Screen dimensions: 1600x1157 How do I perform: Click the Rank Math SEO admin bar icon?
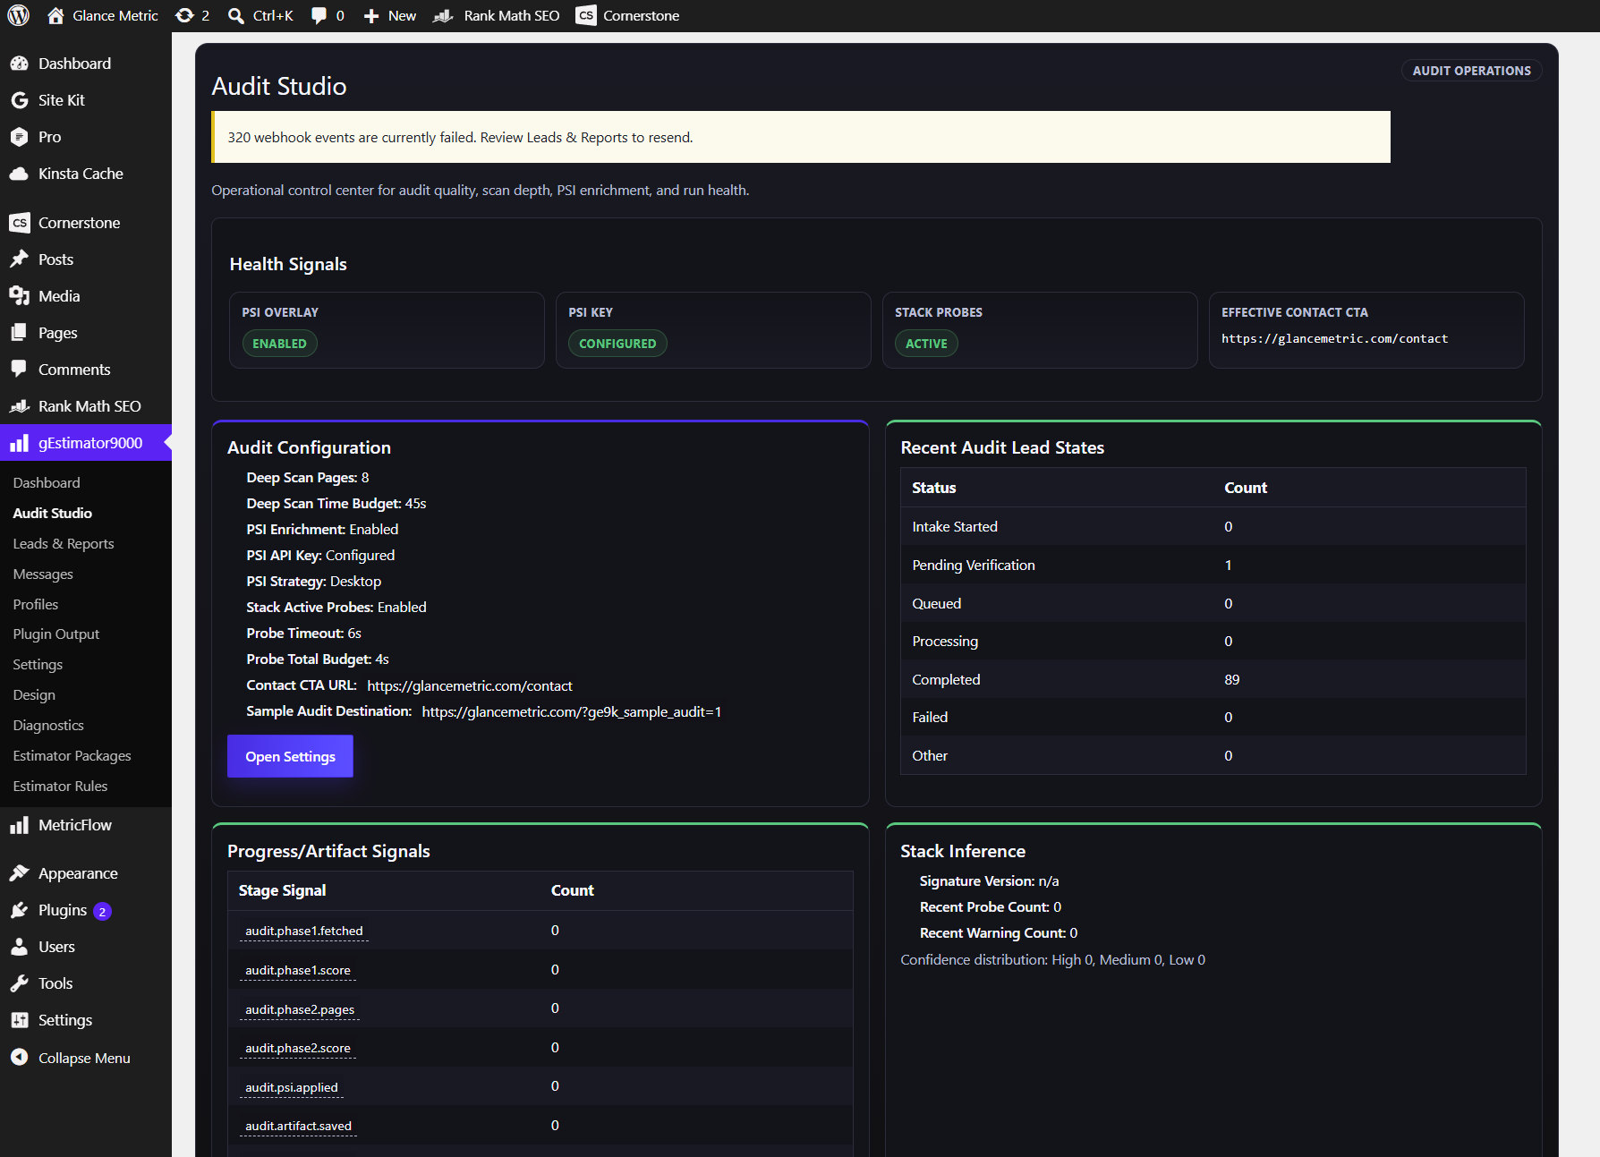443,15
